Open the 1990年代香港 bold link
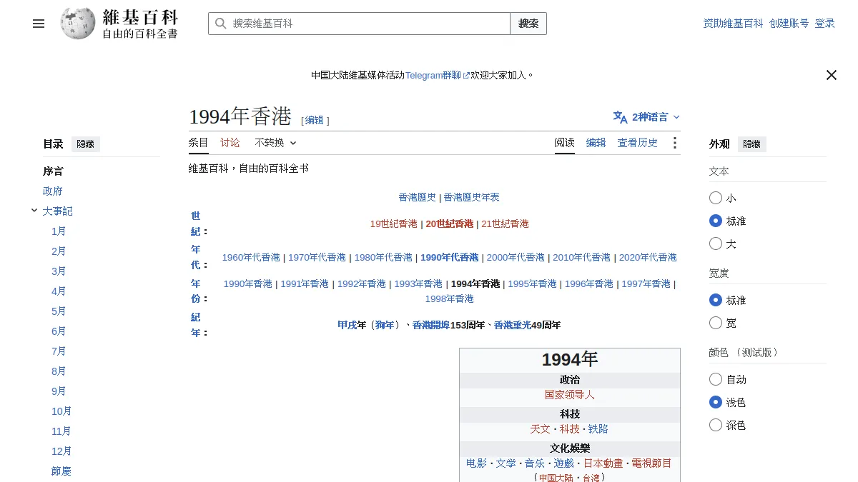 pyautogui.click(x=449, y=258)
